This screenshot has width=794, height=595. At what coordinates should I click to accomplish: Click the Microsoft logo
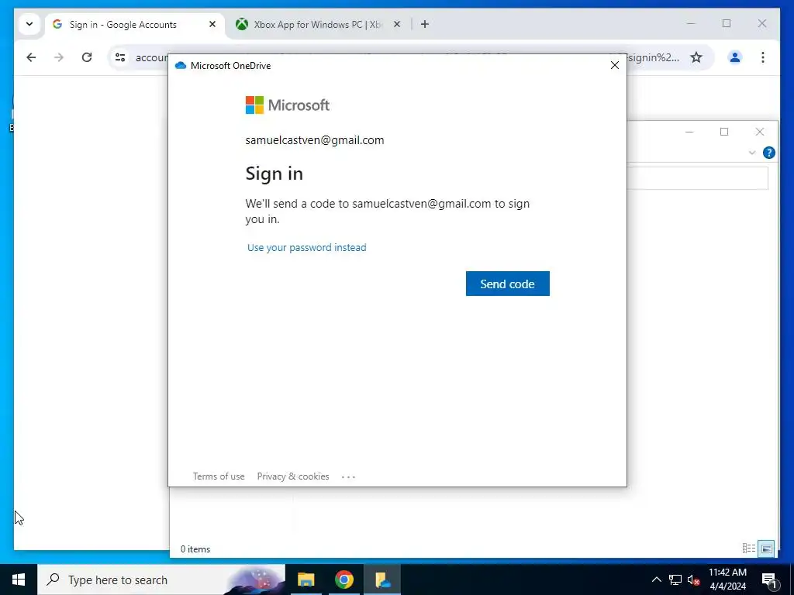click(x=287, y=105)
